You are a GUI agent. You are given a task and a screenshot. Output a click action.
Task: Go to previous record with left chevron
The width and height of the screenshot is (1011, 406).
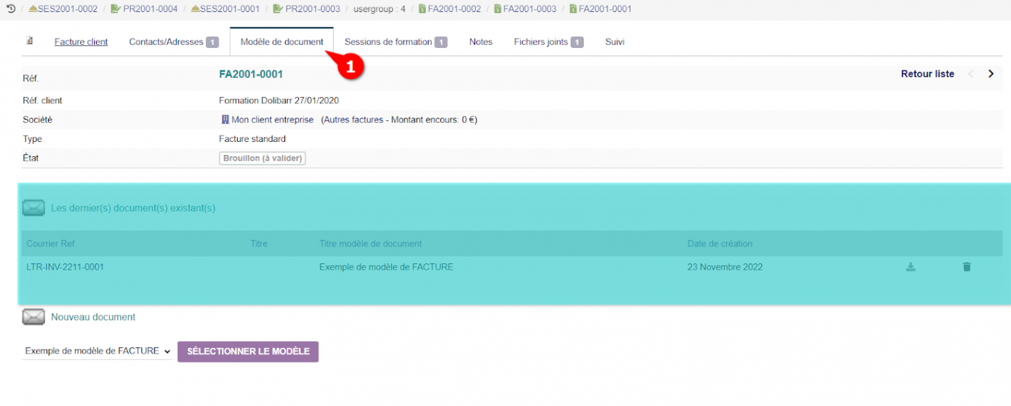point(970,74)
